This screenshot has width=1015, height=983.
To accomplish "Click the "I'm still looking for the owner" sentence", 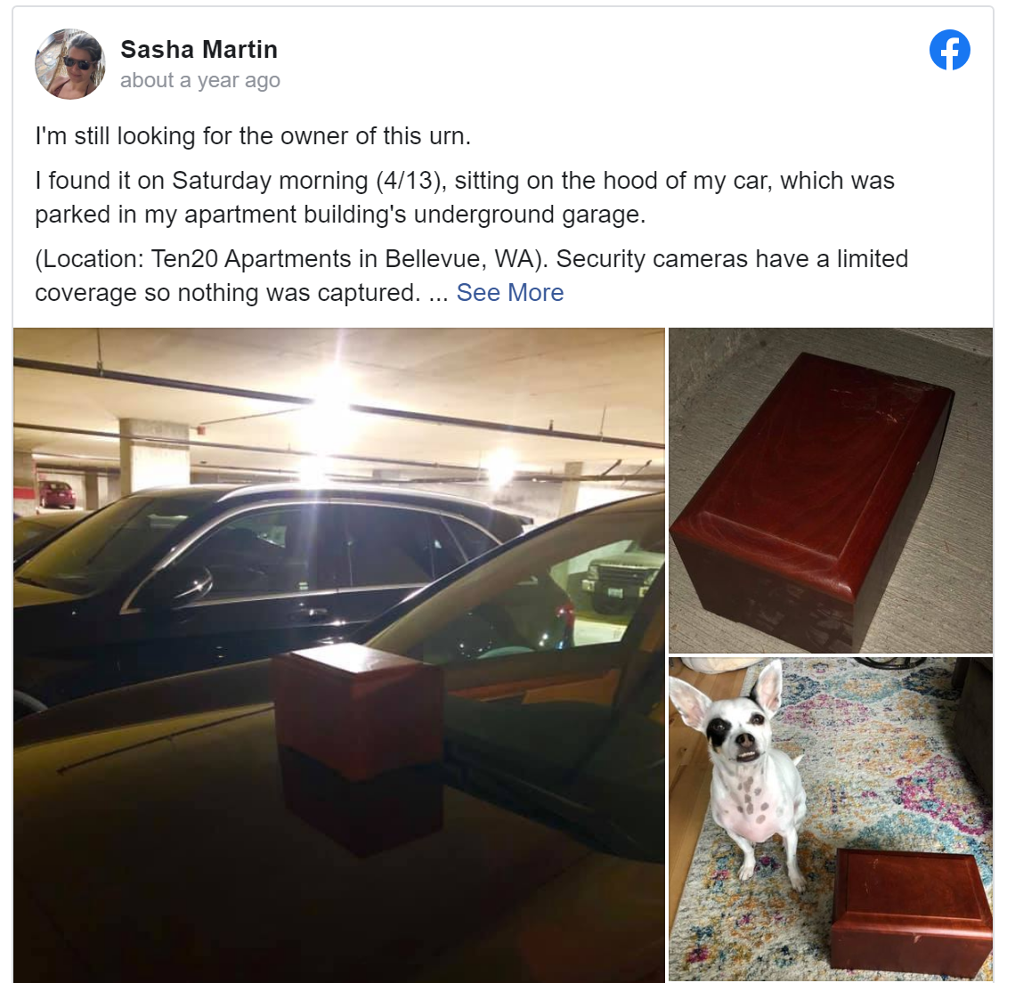I will [x=253, y=136].
